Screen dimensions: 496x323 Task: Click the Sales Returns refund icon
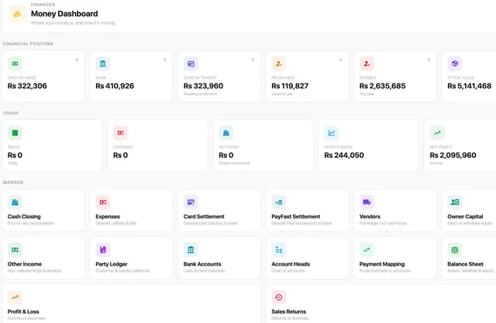point(279,297)
